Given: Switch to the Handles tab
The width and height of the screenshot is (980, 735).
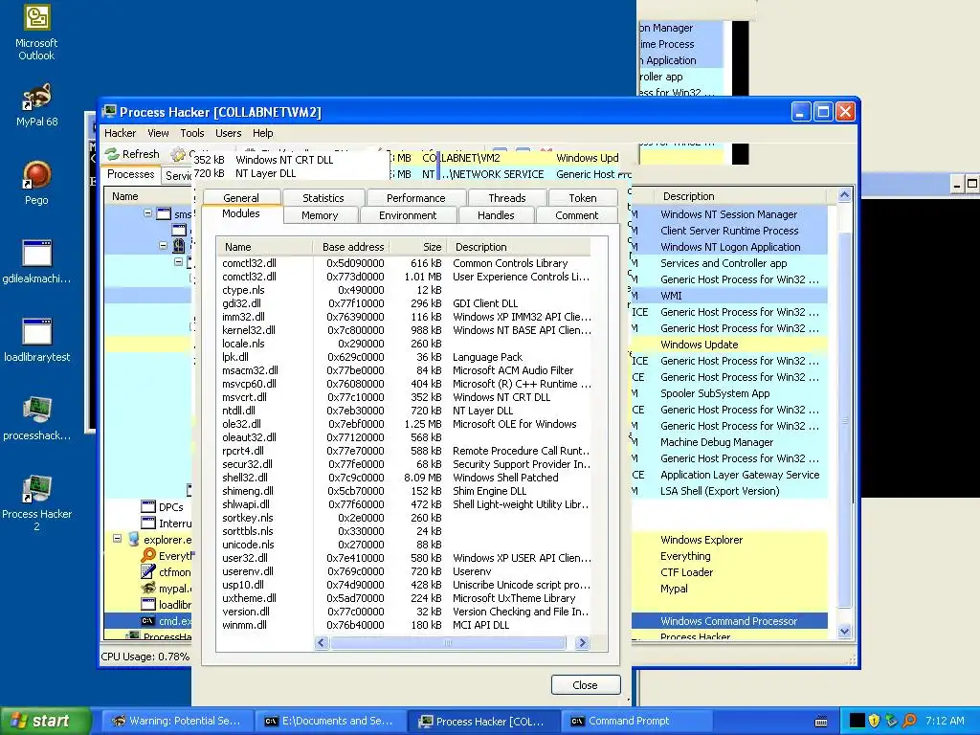Looking at the screenshot, I should pyautogui.click(x=496, y=215).
